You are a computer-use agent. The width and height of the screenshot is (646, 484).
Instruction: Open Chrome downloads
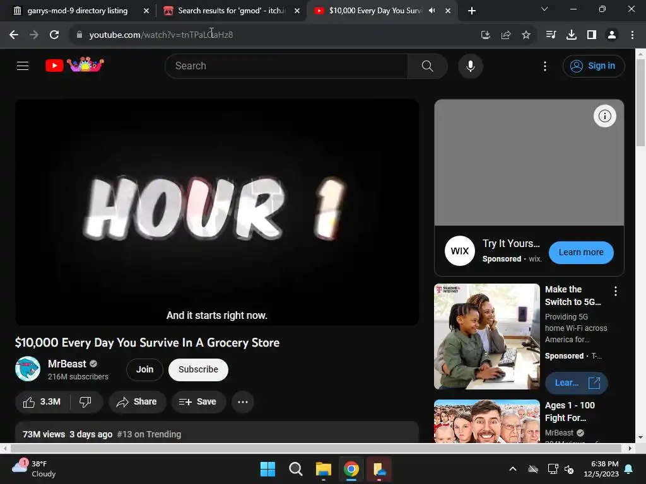[572, 35]
